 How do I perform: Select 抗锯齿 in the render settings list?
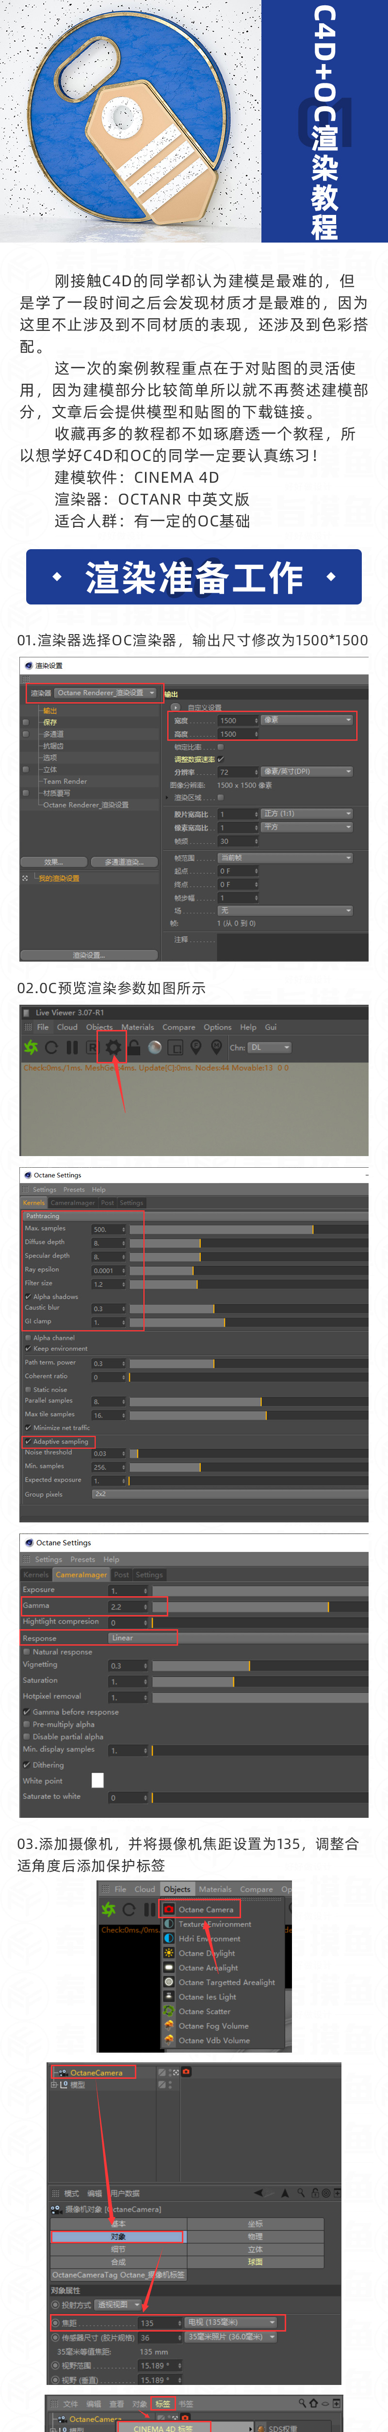(x=54, y=746)
